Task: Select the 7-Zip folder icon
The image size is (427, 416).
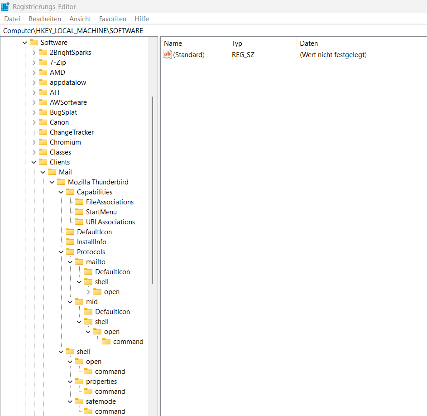Action: (x=43, y=63)
